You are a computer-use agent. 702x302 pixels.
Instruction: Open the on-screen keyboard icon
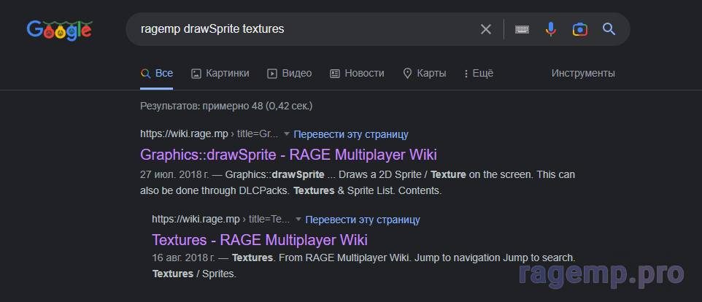click(x=522, y=29)
